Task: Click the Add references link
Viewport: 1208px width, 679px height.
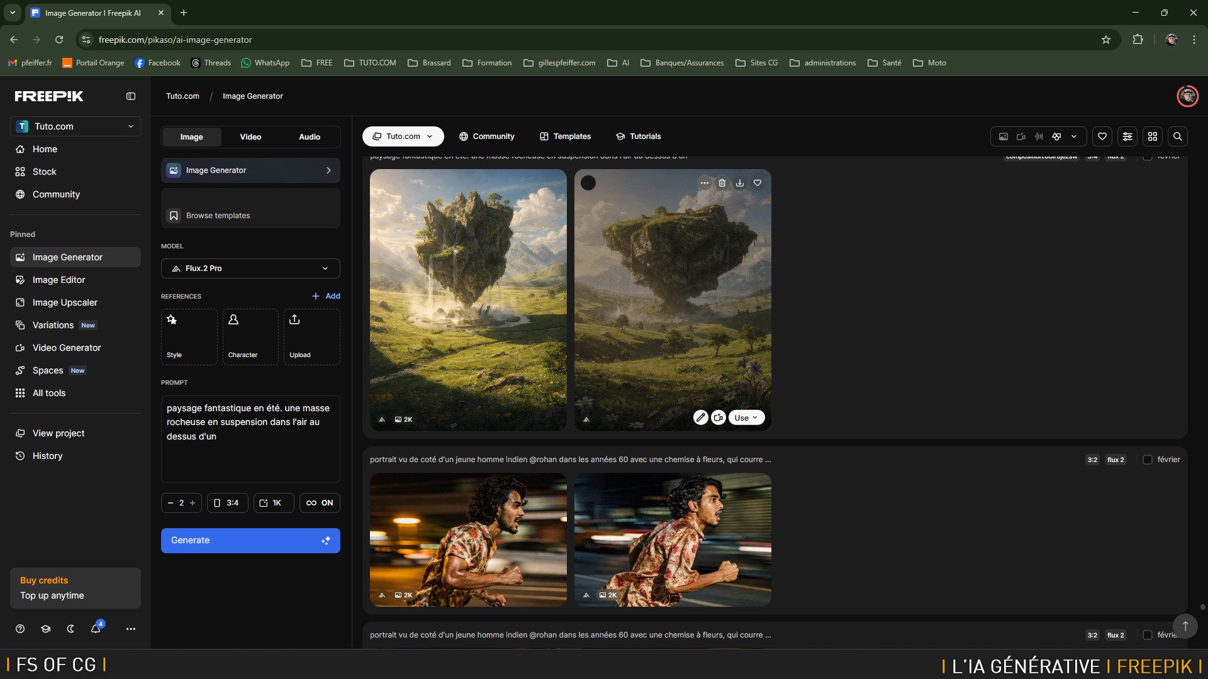Action: pos(326,296)
